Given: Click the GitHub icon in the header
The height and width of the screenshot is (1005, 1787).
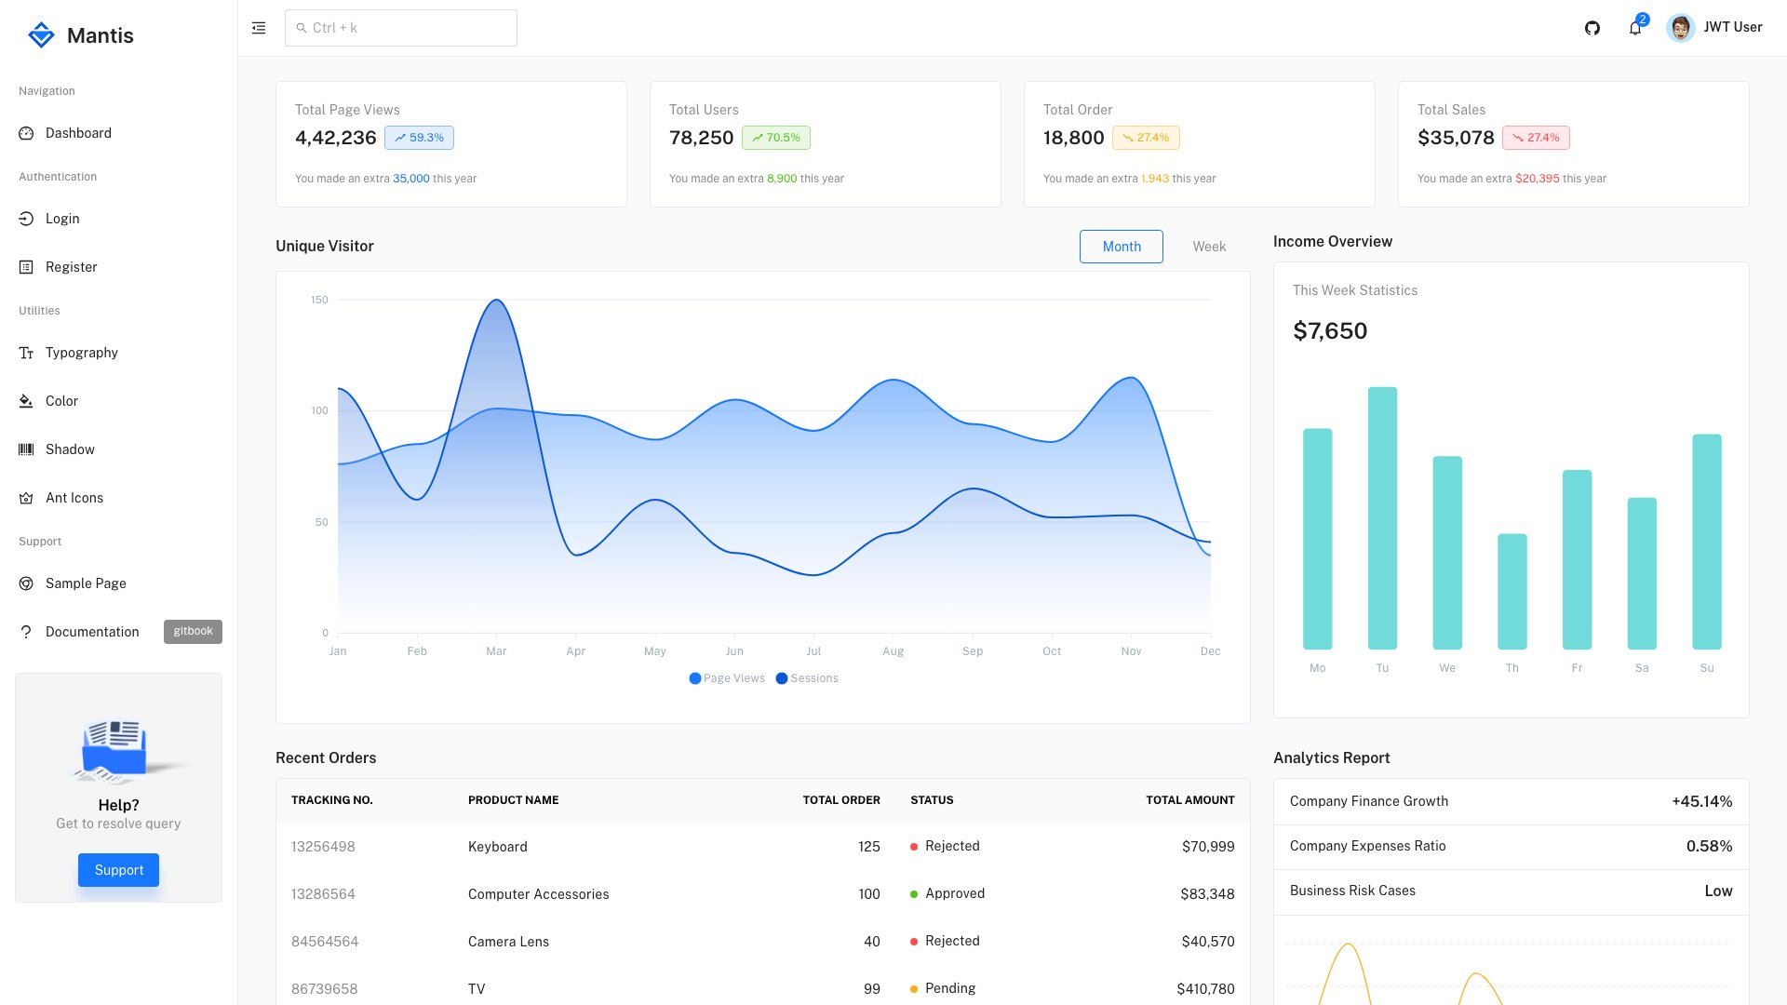Looking at the screenshot, I should click(1592, 27).
